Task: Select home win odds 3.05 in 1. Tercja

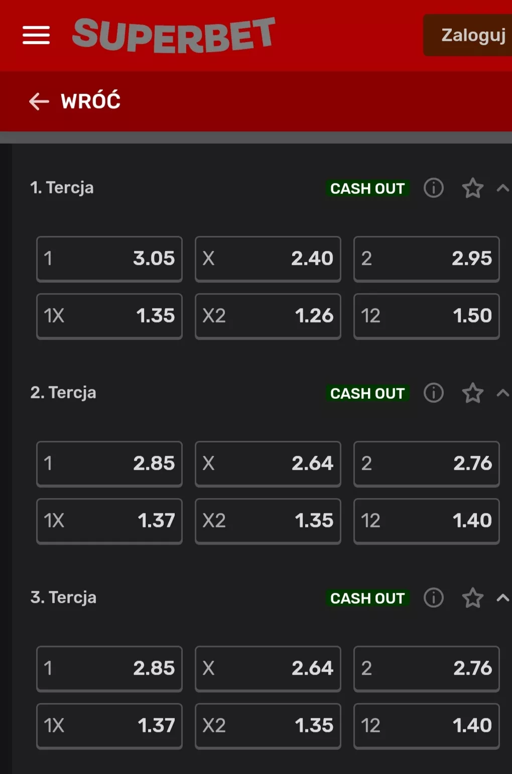Action: [109, 259]
